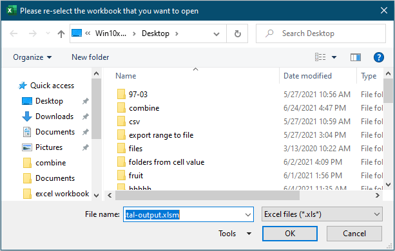395x251 pixels.
Task: Open unpinned Documents folder in navigation pane
Action: click(55, 178)
